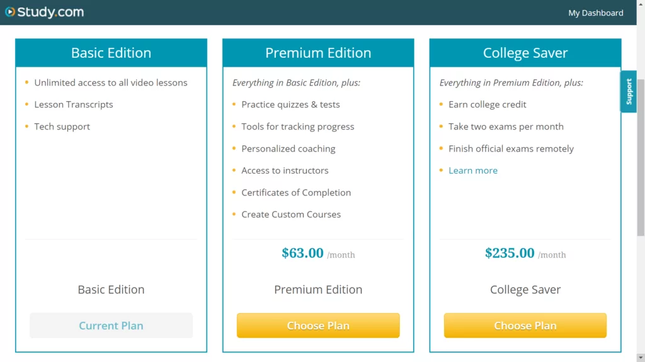Viewport: 645px width, 362px height.
Task: Follow the Learn more link
Action: 473,170
